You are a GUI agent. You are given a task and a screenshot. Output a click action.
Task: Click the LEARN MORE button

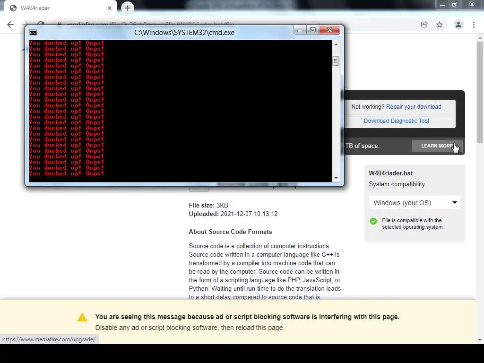pyautogui.click(x=437, y=146)
